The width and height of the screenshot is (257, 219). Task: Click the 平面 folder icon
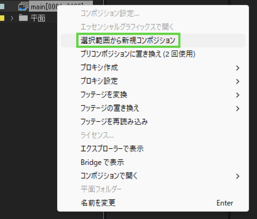(23, 18)
